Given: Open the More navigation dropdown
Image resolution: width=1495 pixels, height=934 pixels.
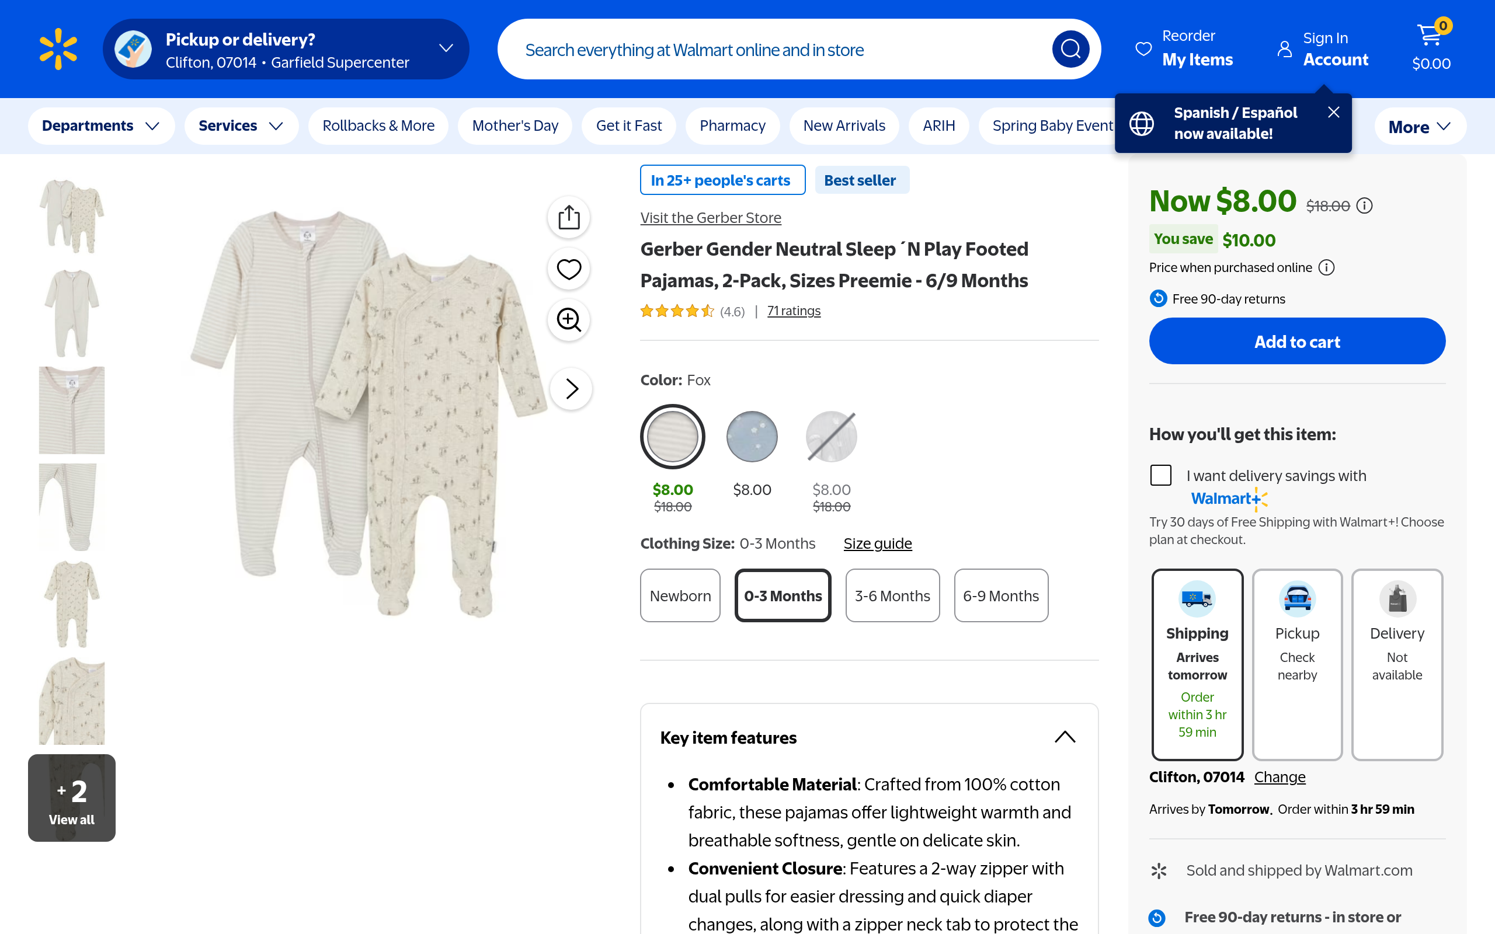Looking at the screenshot, I should tap(1419, 127).
